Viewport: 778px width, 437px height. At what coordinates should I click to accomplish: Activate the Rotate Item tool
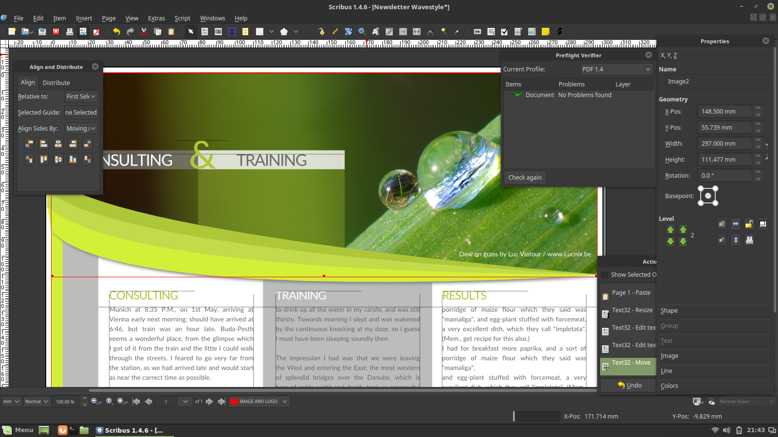(x=348, y=31)
